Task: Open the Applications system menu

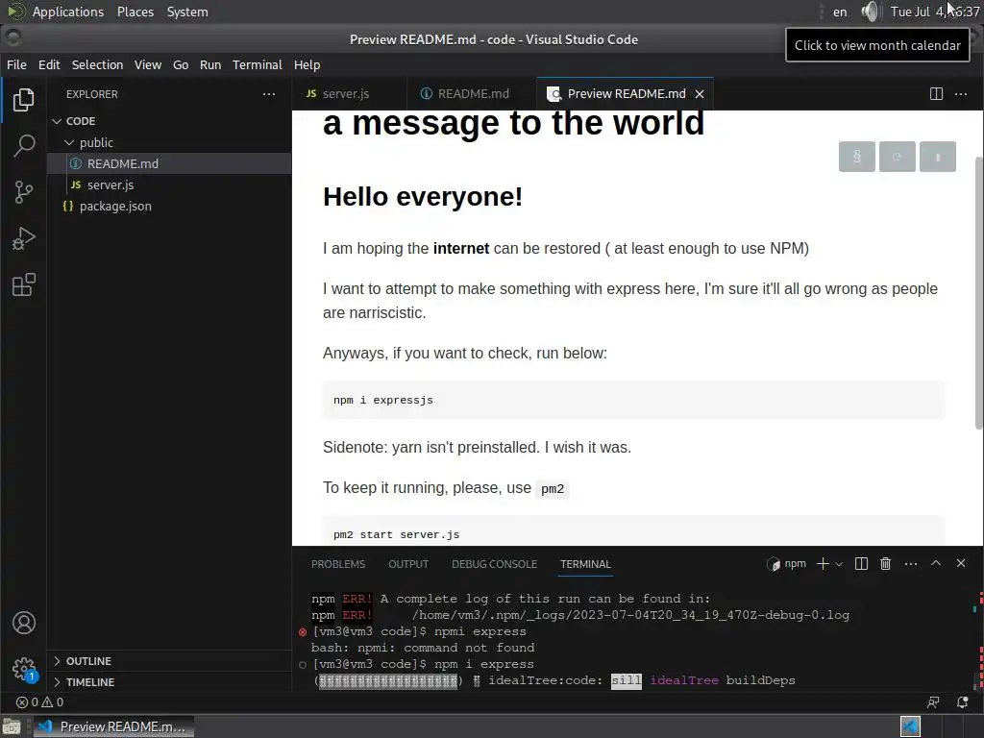Action: (68, 12)
